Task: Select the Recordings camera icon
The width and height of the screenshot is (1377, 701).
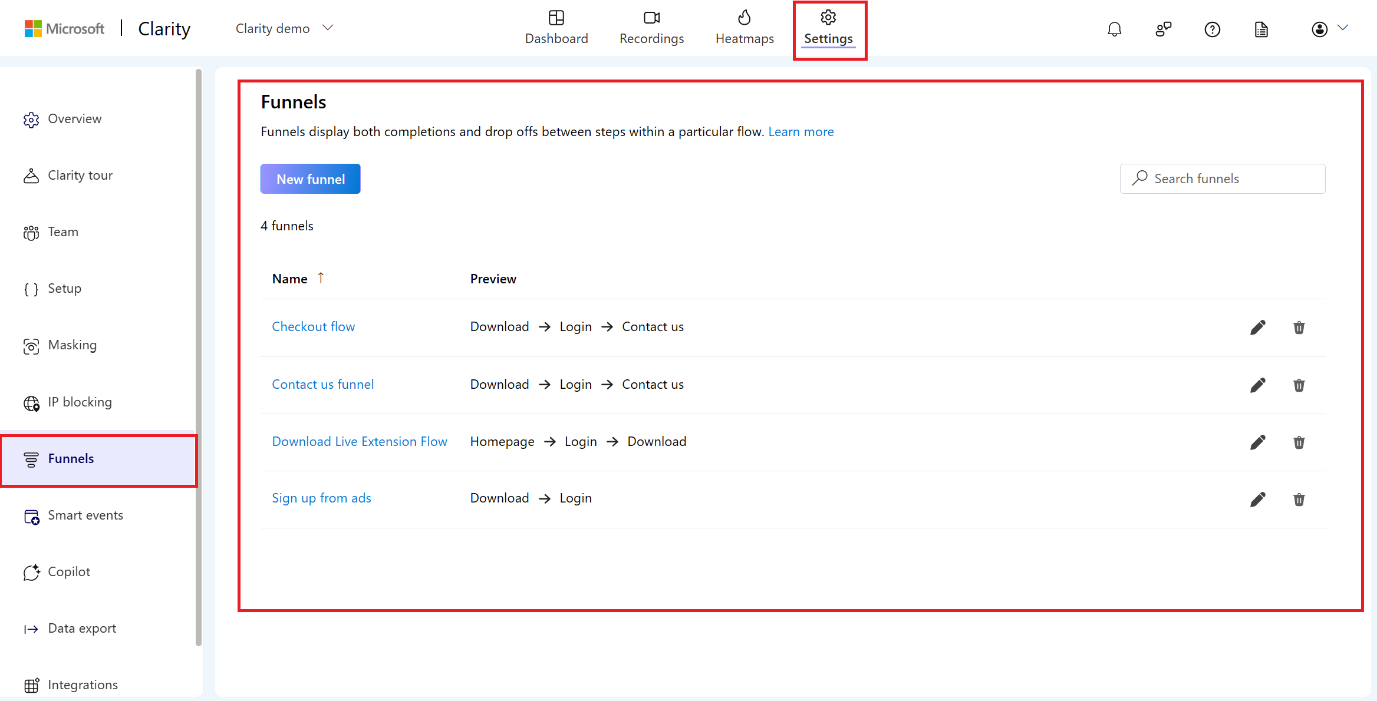Action: pyautogui.click(x=650, y=17)
